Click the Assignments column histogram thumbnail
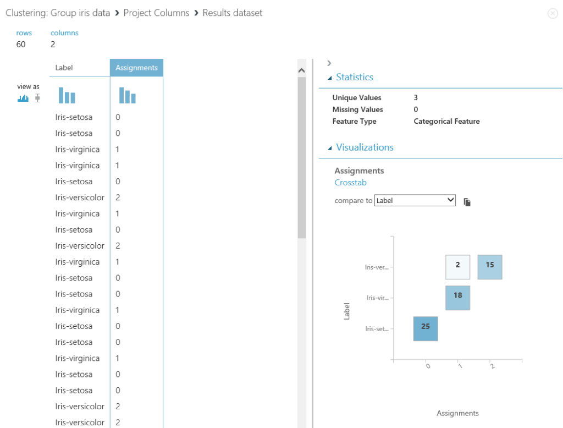The image size is (563, 428). click(x=127, y=95)
